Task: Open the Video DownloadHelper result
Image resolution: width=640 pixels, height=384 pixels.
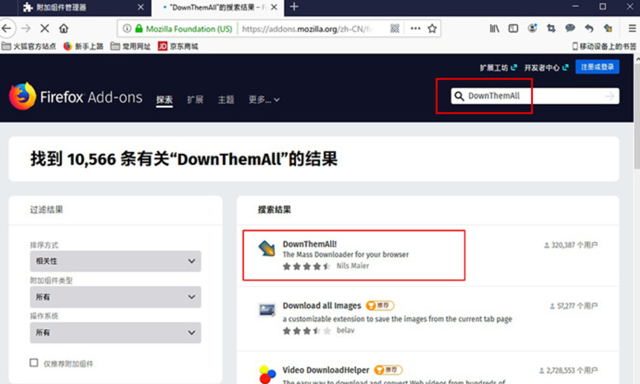Action: pos(326,370)
